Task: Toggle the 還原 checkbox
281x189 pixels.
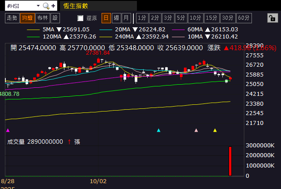Action: (81, 18)
